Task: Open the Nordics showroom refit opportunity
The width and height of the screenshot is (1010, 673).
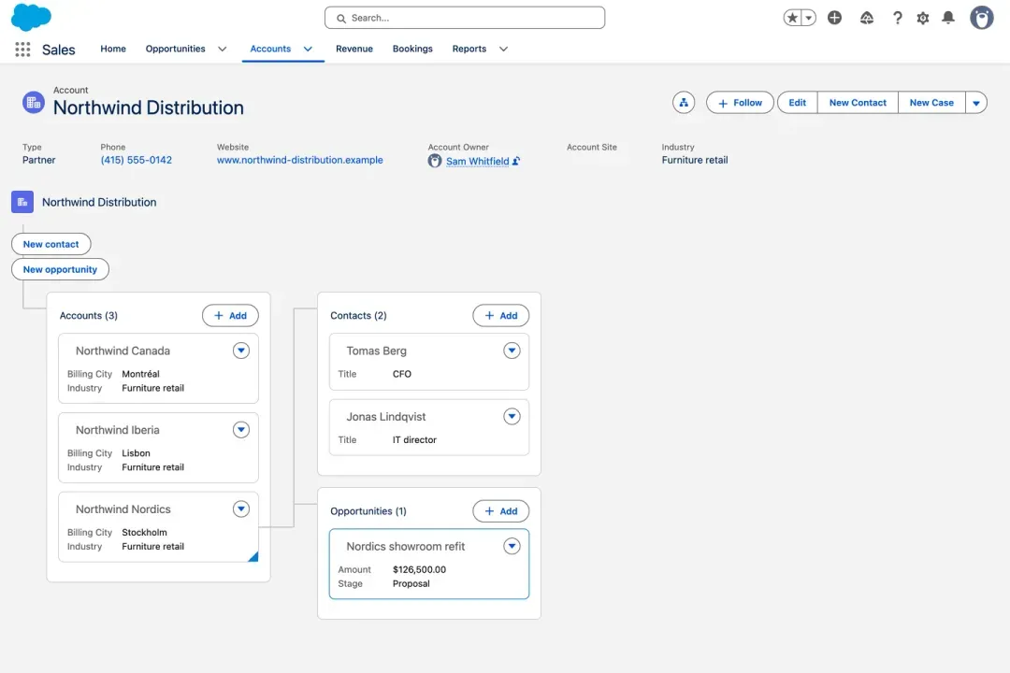Action: click(x=405, y=547)
